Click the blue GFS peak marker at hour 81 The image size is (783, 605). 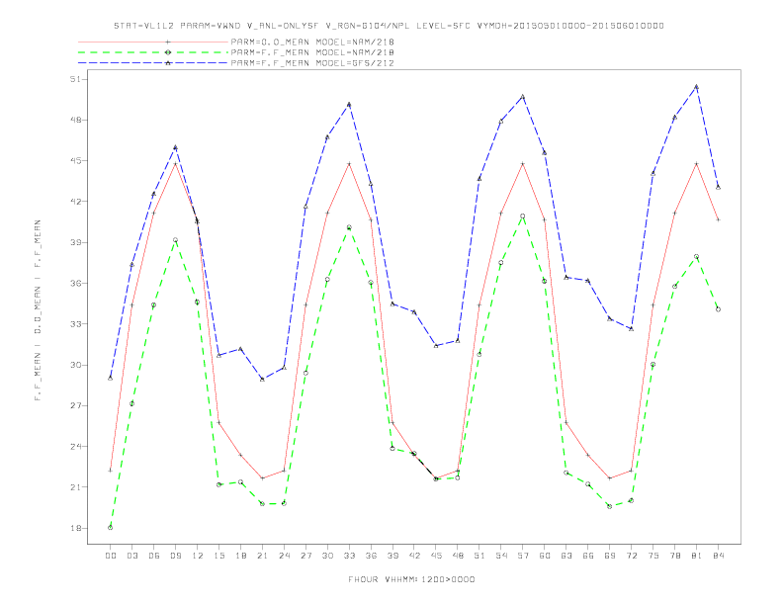pyautogui.click(x=697, y=87)
